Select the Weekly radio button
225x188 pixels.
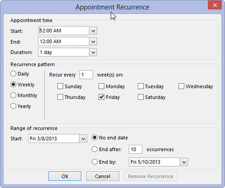coord(13,85)
